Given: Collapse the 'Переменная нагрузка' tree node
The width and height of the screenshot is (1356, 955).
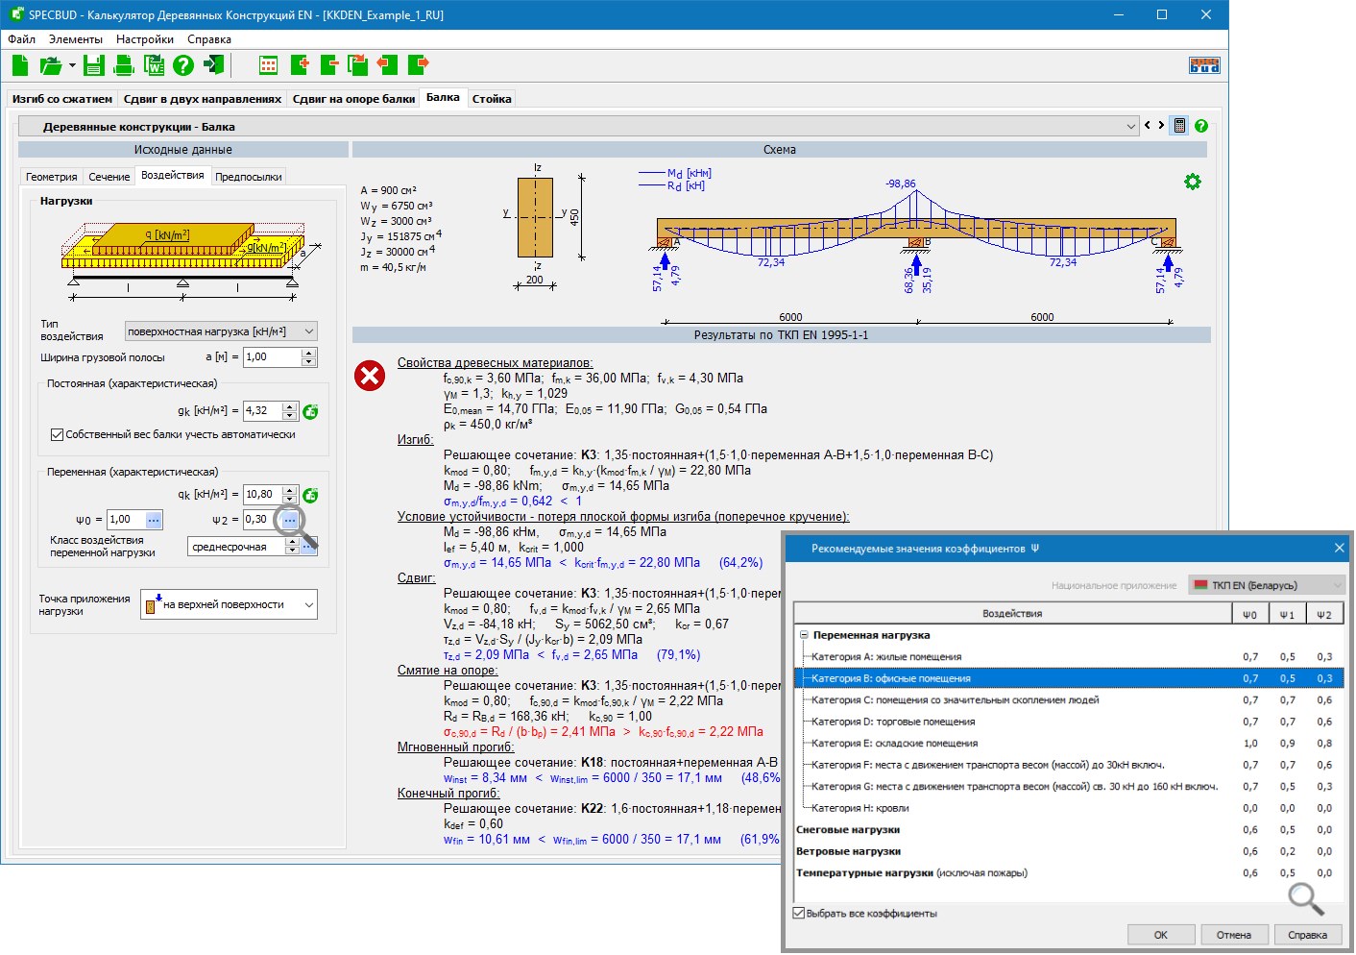Looking at the screenshot, I should pyautogui.click(x=804, y=635).
